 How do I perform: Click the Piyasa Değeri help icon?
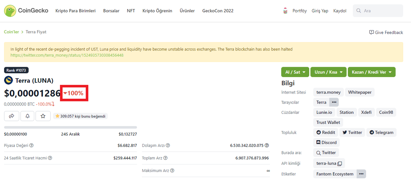pyautogui.click(x=32, y=145)
